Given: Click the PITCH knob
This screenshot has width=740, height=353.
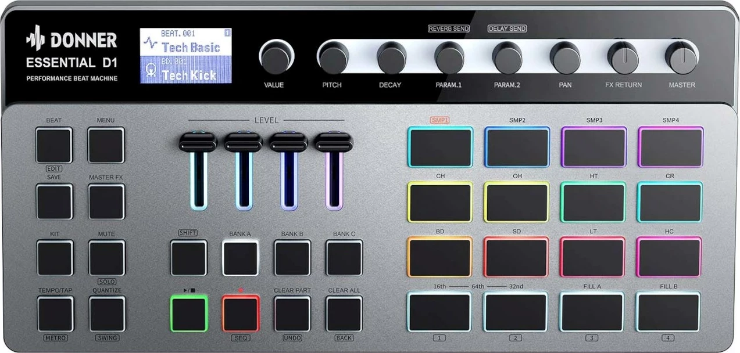Looking at the screenshot, I should coord(334,58).
